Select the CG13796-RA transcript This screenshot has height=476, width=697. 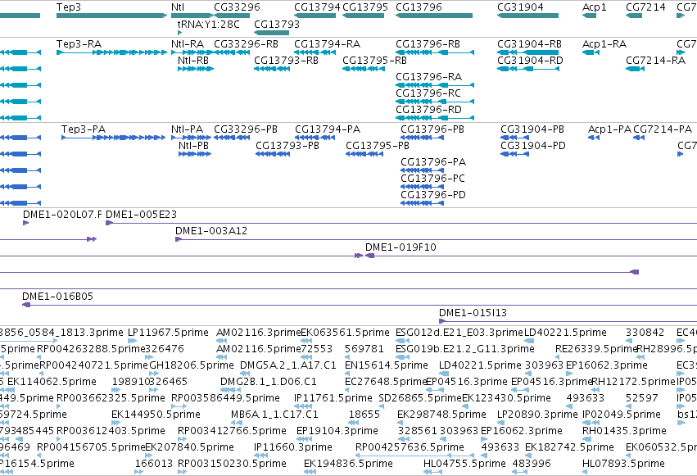[x=435, y=85]
